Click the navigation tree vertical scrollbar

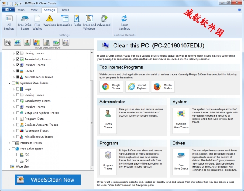coord(93,119)
